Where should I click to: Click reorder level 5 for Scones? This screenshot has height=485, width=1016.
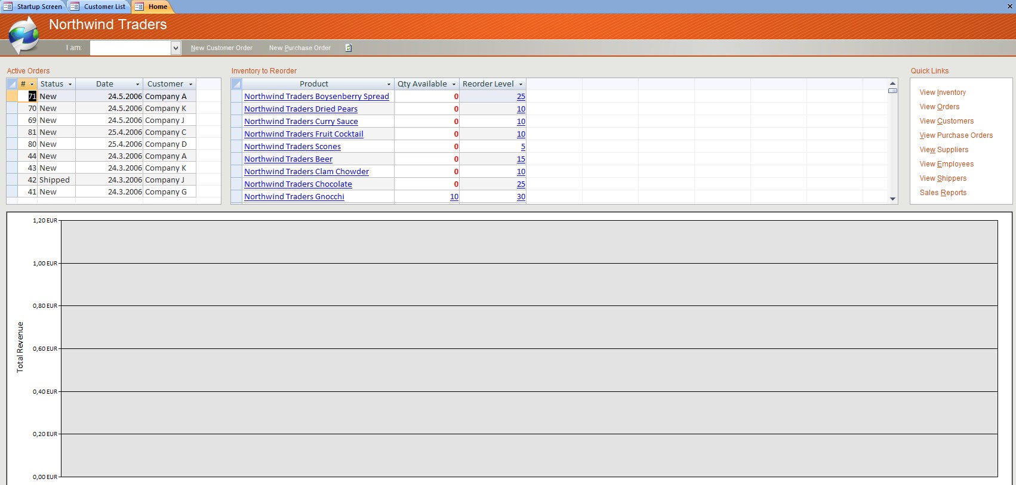pos(523,146)
